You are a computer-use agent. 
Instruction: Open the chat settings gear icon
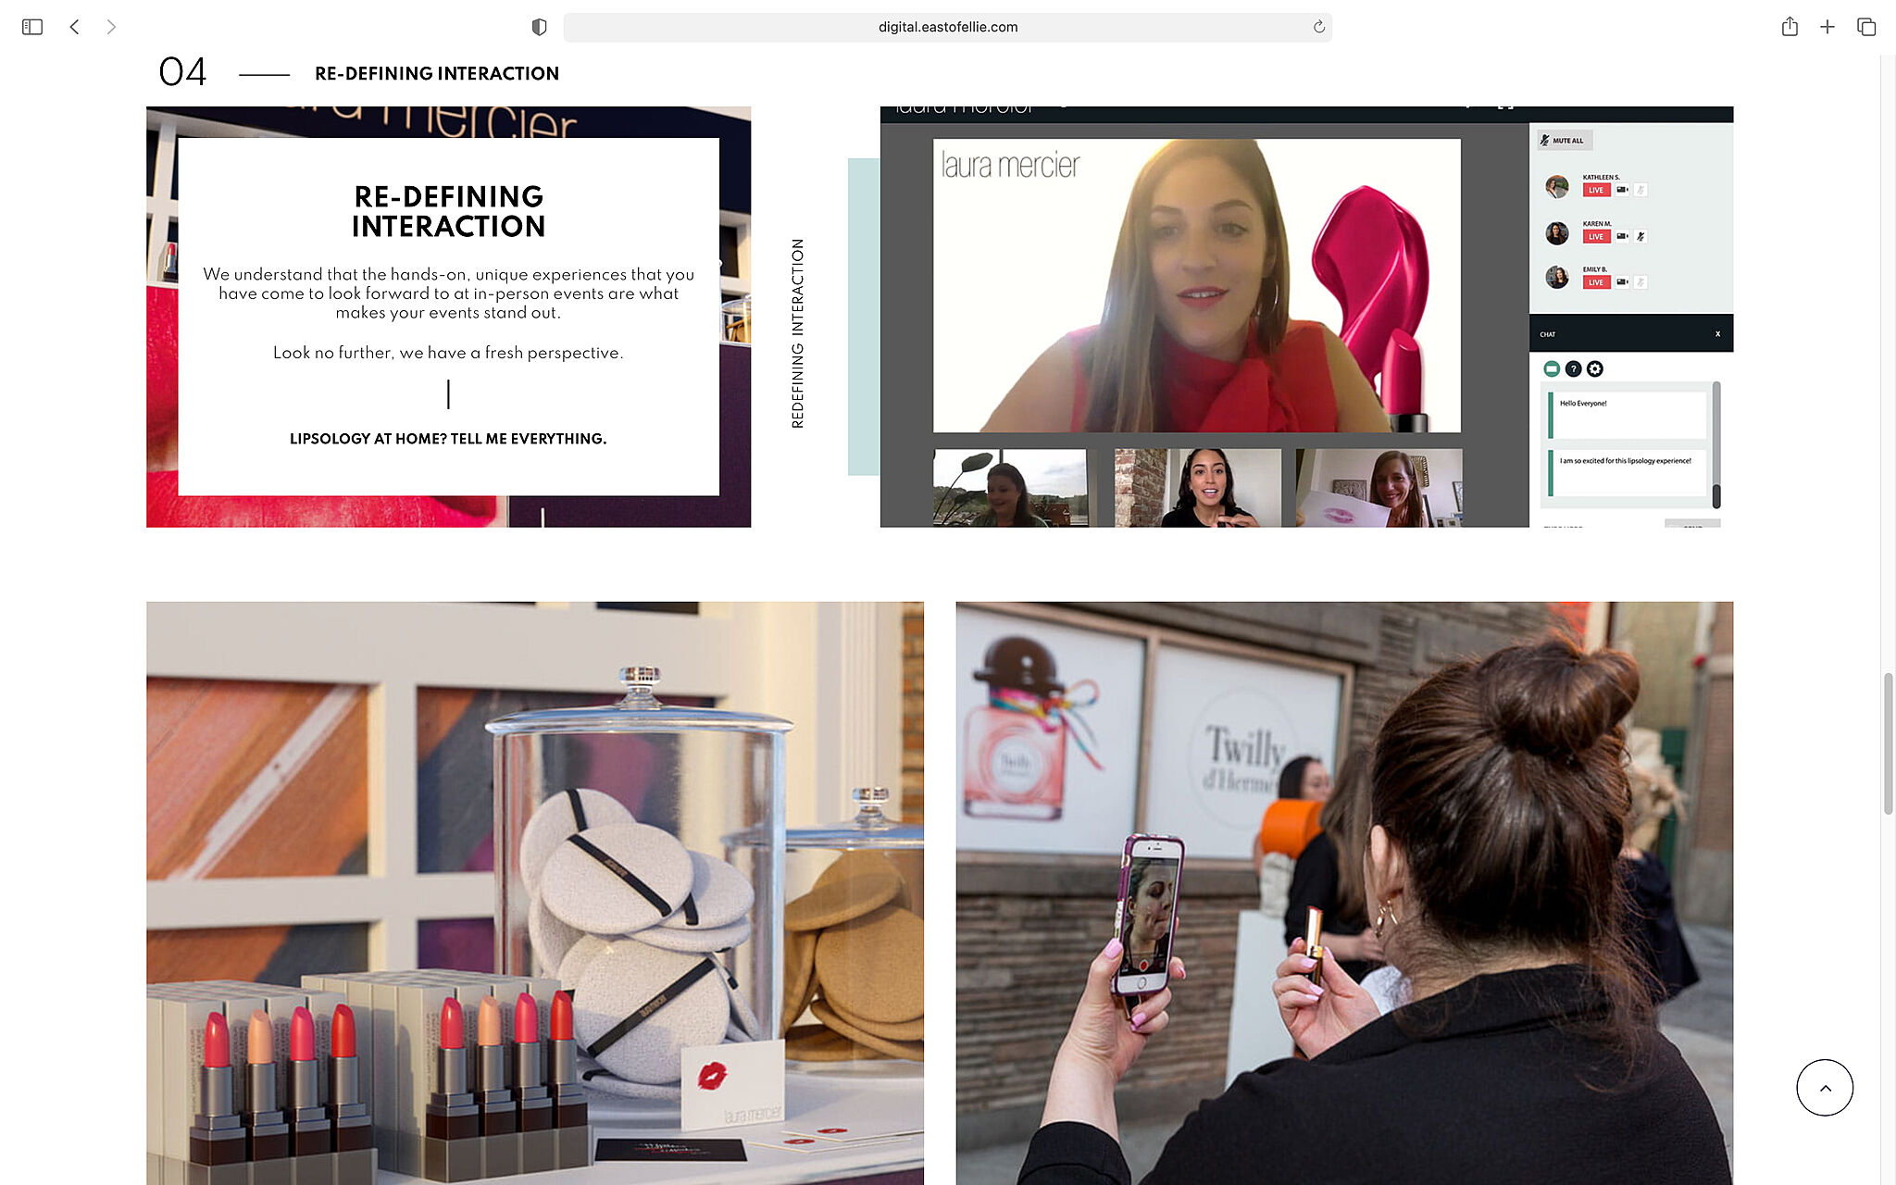tap(1595, 368)
